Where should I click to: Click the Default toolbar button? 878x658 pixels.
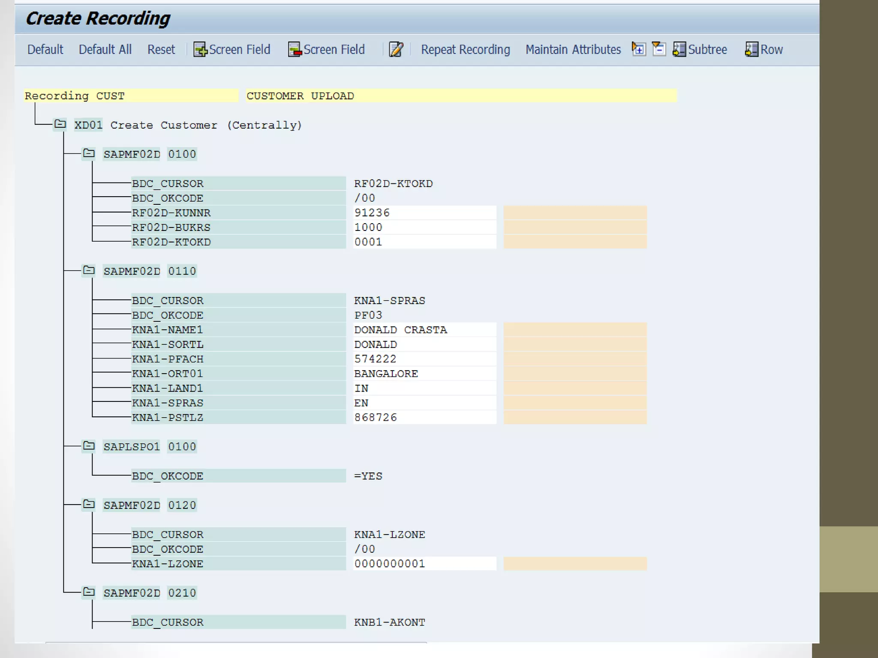[x=45, y=50]
